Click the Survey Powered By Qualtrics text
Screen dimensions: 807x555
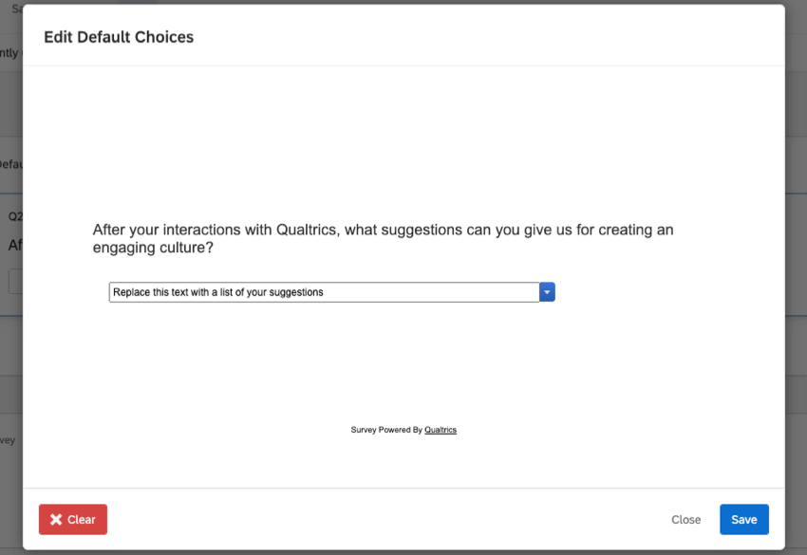pos(404,430)
